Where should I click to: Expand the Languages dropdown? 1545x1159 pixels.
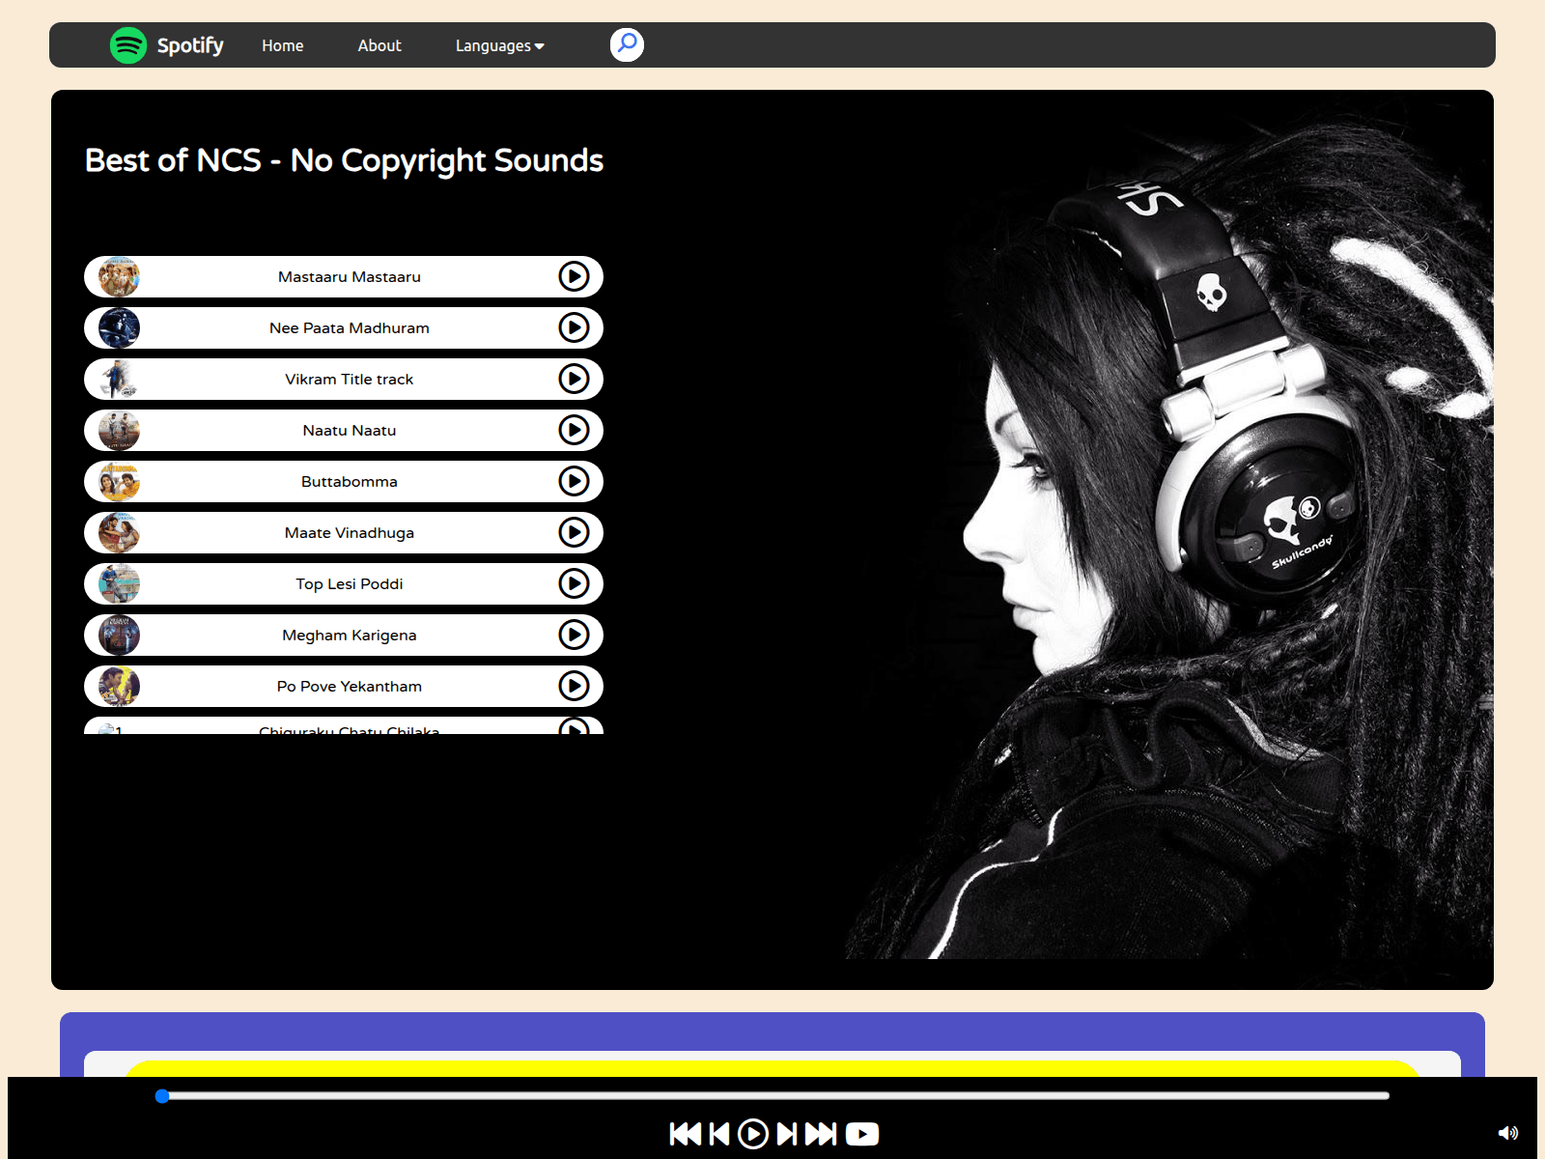[500, 45]
